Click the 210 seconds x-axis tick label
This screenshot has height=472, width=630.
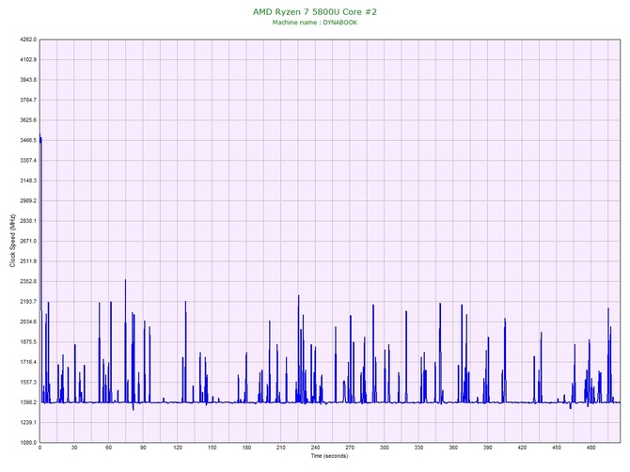(281, 448)
